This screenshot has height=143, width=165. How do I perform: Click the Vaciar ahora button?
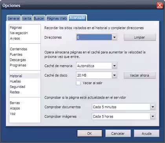coord(140,75)
